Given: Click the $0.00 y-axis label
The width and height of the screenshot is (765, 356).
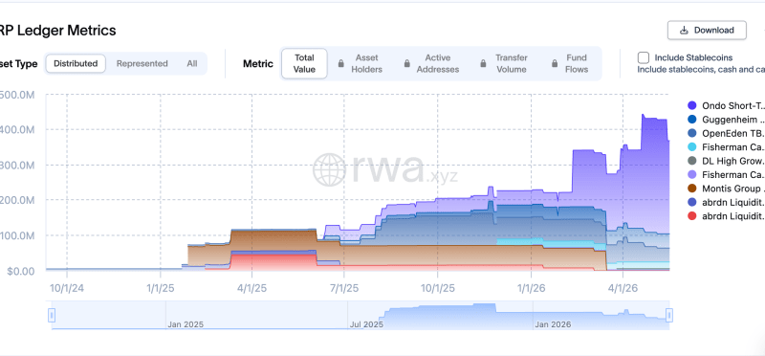Looking at the screenshot, I should point(20,271).
